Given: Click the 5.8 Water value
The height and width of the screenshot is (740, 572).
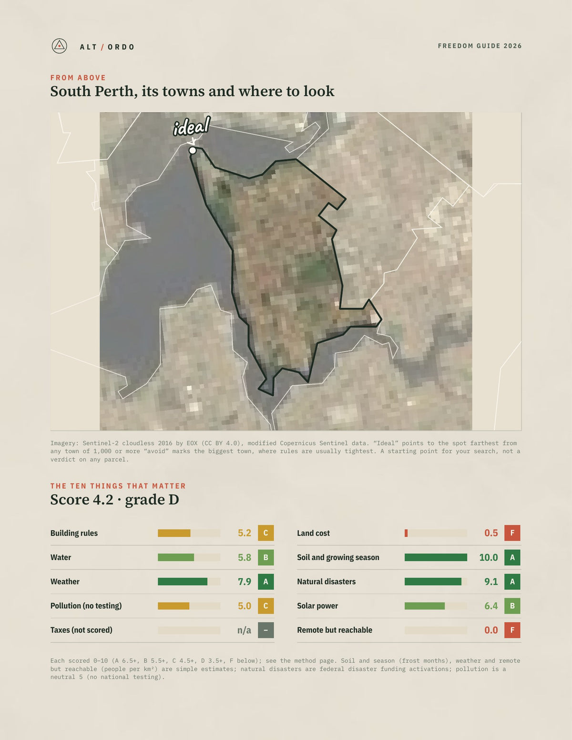Looking at the screenshot, I should pos(245,557).
